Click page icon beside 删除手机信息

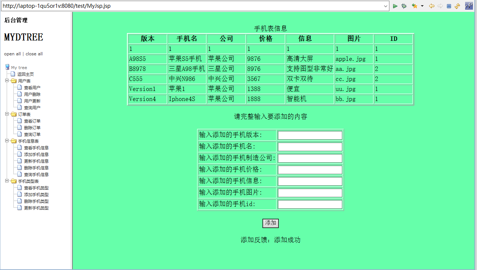[x=20, y=167]
